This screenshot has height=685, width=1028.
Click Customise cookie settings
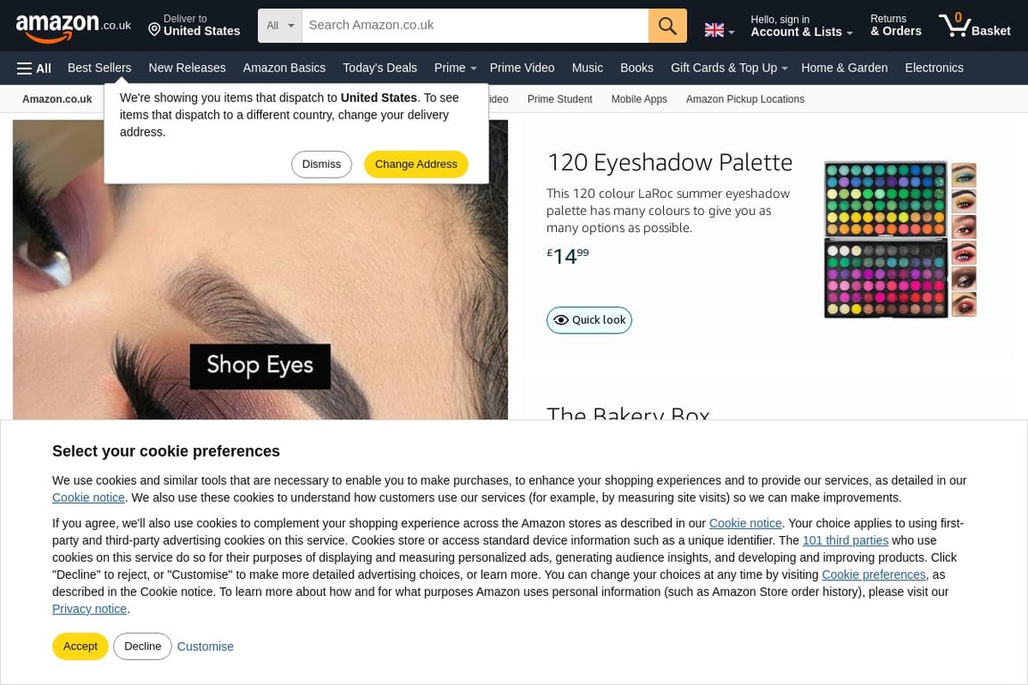(205, 647)
